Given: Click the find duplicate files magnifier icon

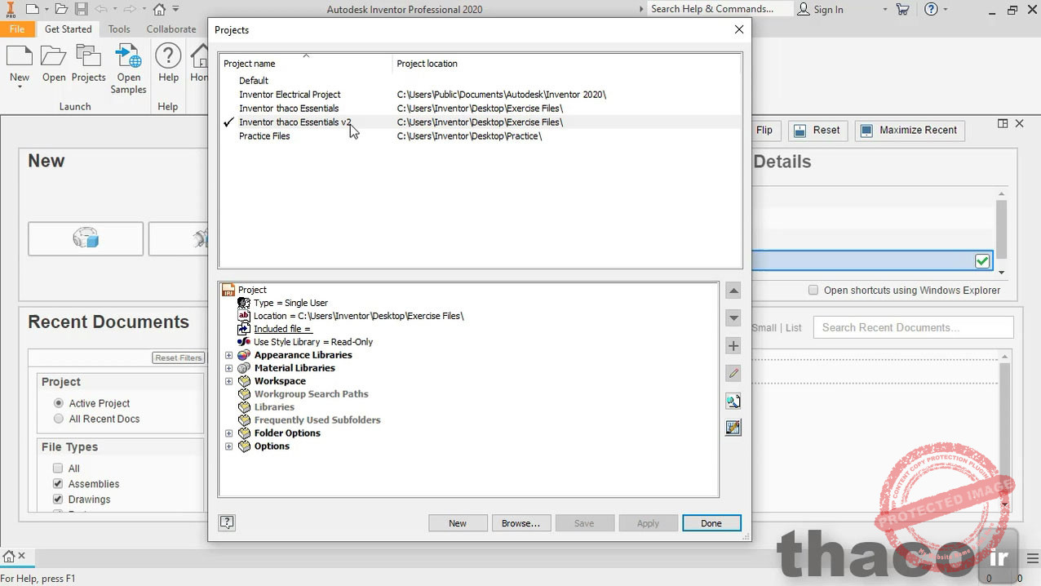Looking at the screenshot, I should pyautogui.click(x=733, y=401).
